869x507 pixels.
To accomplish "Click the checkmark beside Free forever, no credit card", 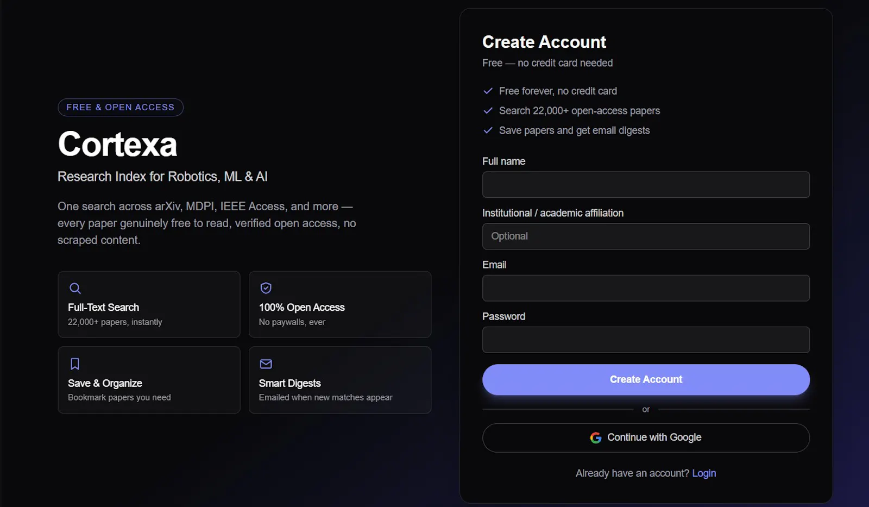I will point(488,91).
